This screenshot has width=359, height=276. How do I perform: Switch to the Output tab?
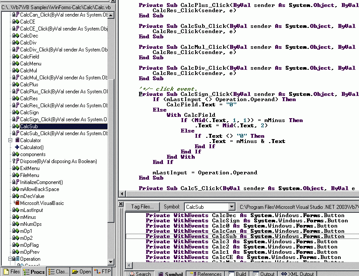(264, 274)
